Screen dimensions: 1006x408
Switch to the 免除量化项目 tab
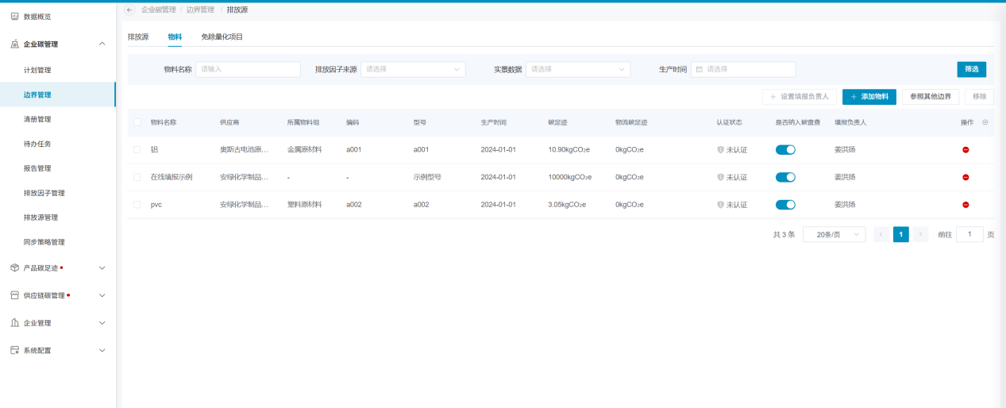tap(222, 37)
